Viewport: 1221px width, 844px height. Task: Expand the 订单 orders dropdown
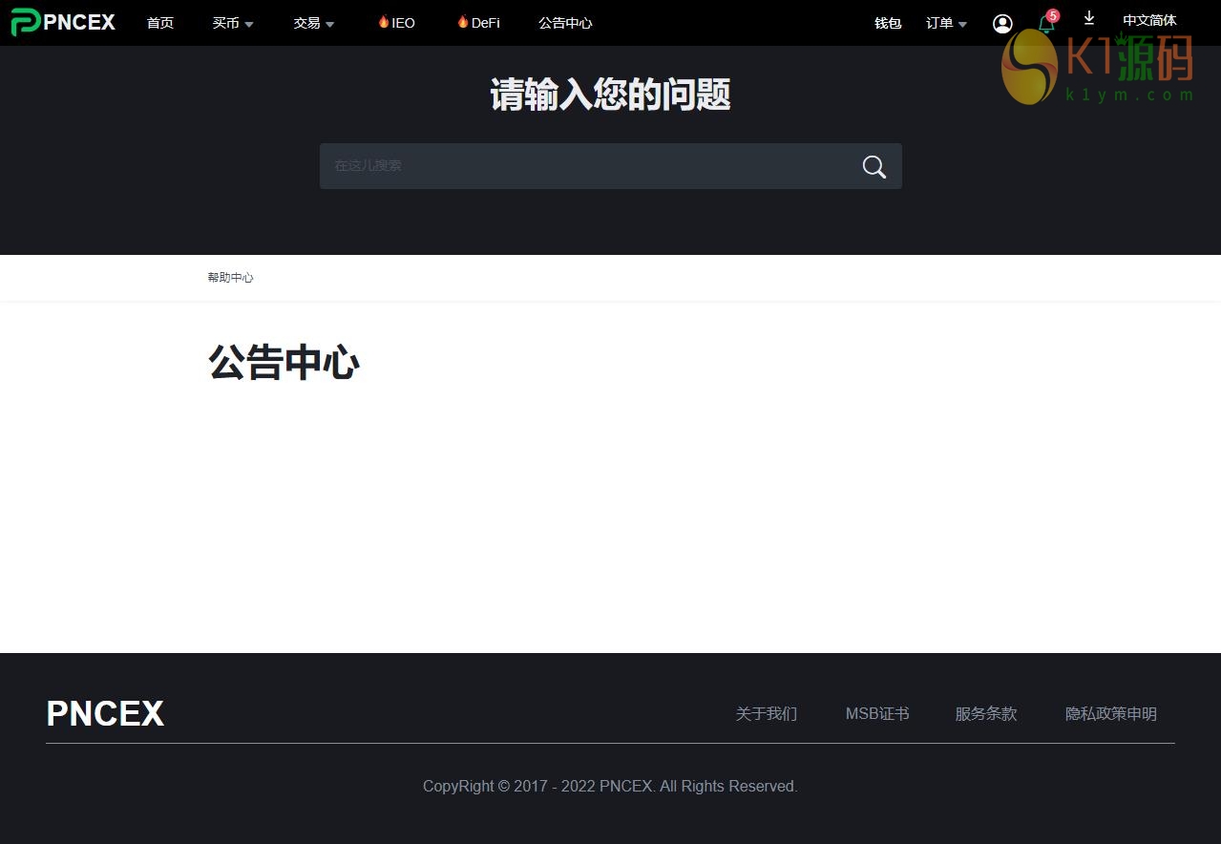pyautogui.click(x=946, y=23)
